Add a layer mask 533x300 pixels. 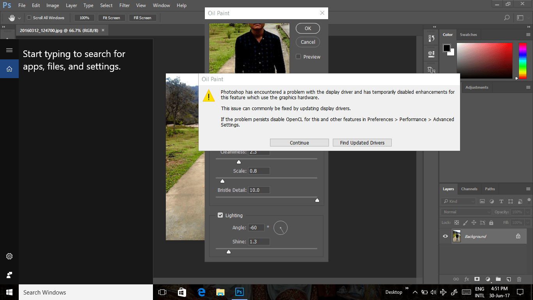click(477, 279)
